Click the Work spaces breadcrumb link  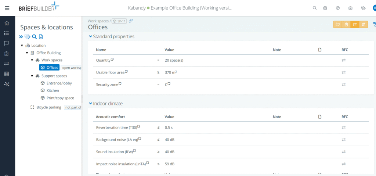pos(98,21)
